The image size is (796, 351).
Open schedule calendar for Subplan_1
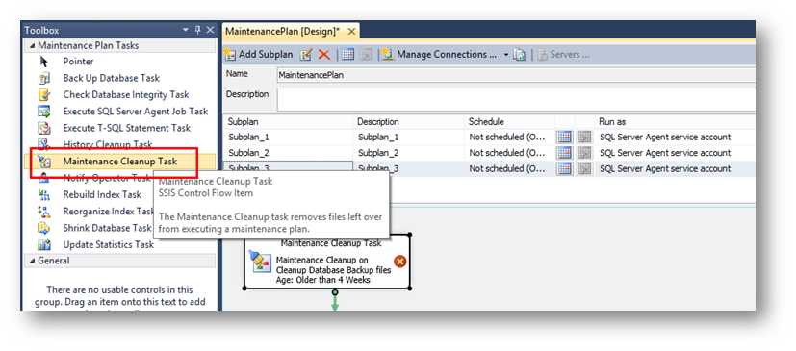pos(564,137)
